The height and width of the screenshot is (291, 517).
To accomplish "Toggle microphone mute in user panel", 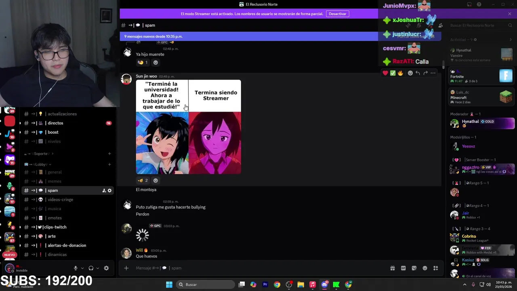I will coord(76,268).
